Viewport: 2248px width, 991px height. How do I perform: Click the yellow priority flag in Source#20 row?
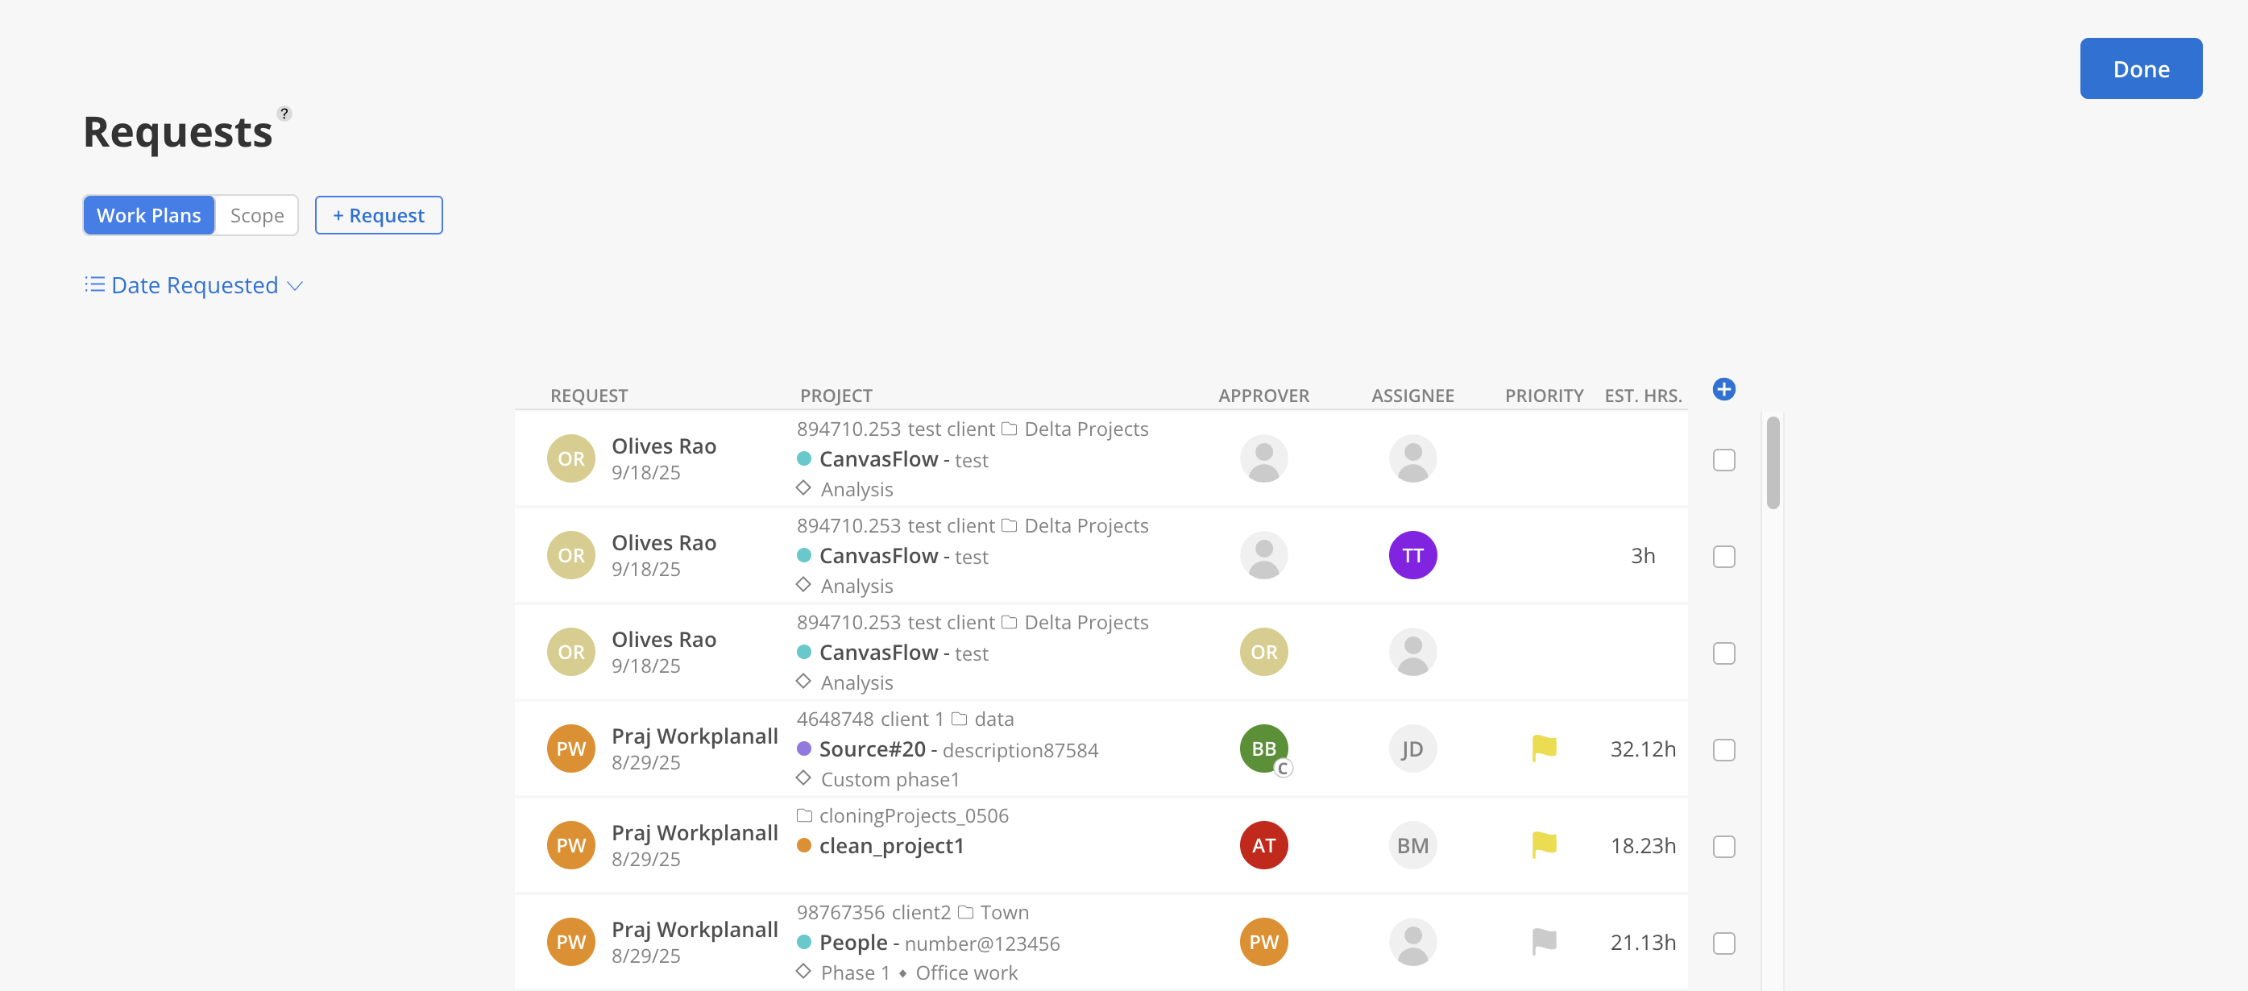(x=1544, y=748)
